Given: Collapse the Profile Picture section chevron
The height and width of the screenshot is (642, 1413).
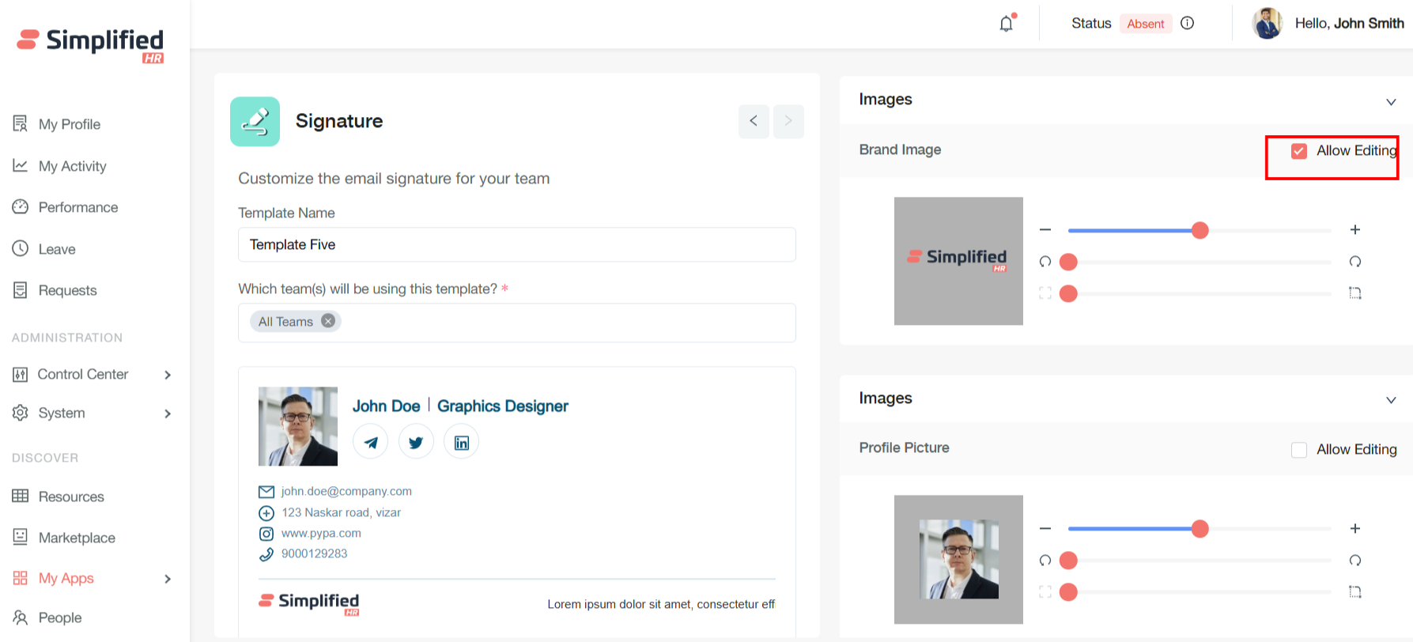Looking at the screenshot, I should click(1391, 400).
